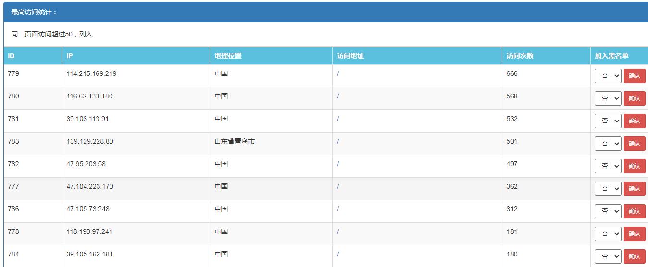
Task: Click visit count 181
Action: pyautogui.click(x=512, y=232)
